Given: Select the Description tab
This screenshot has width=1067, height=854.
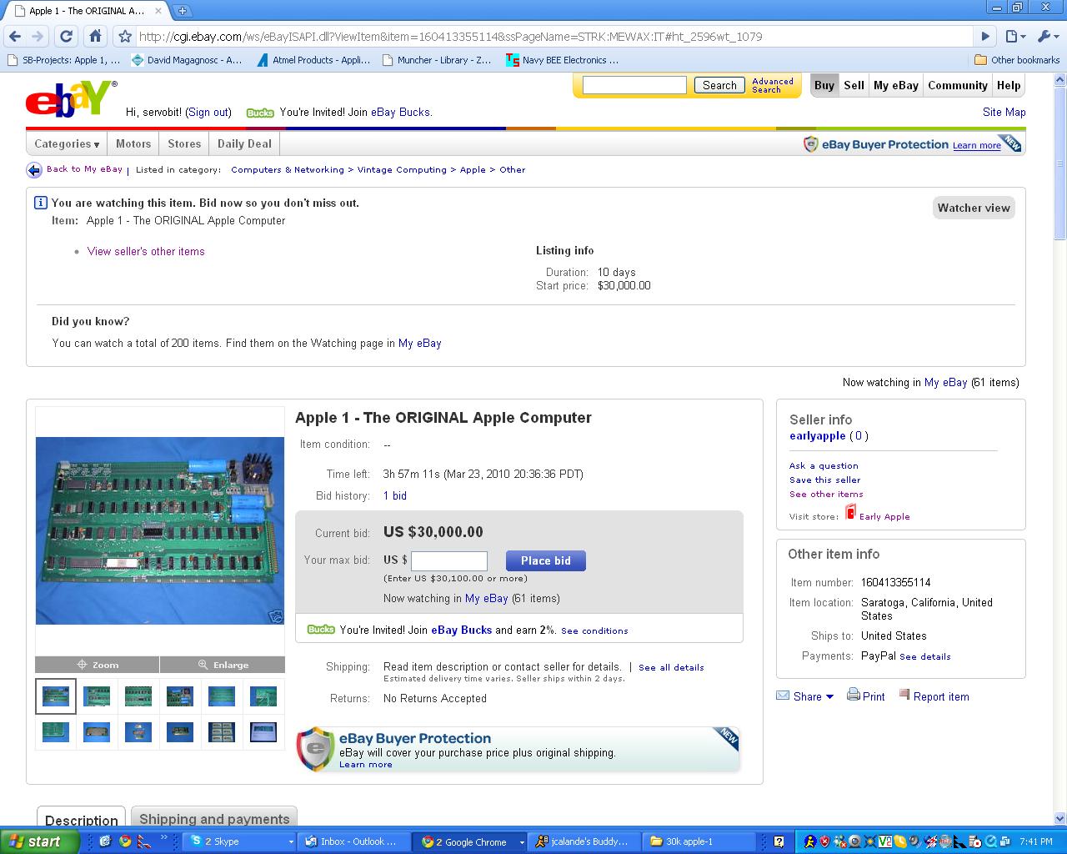Looking at the screenshot, I should coord(82,820).
